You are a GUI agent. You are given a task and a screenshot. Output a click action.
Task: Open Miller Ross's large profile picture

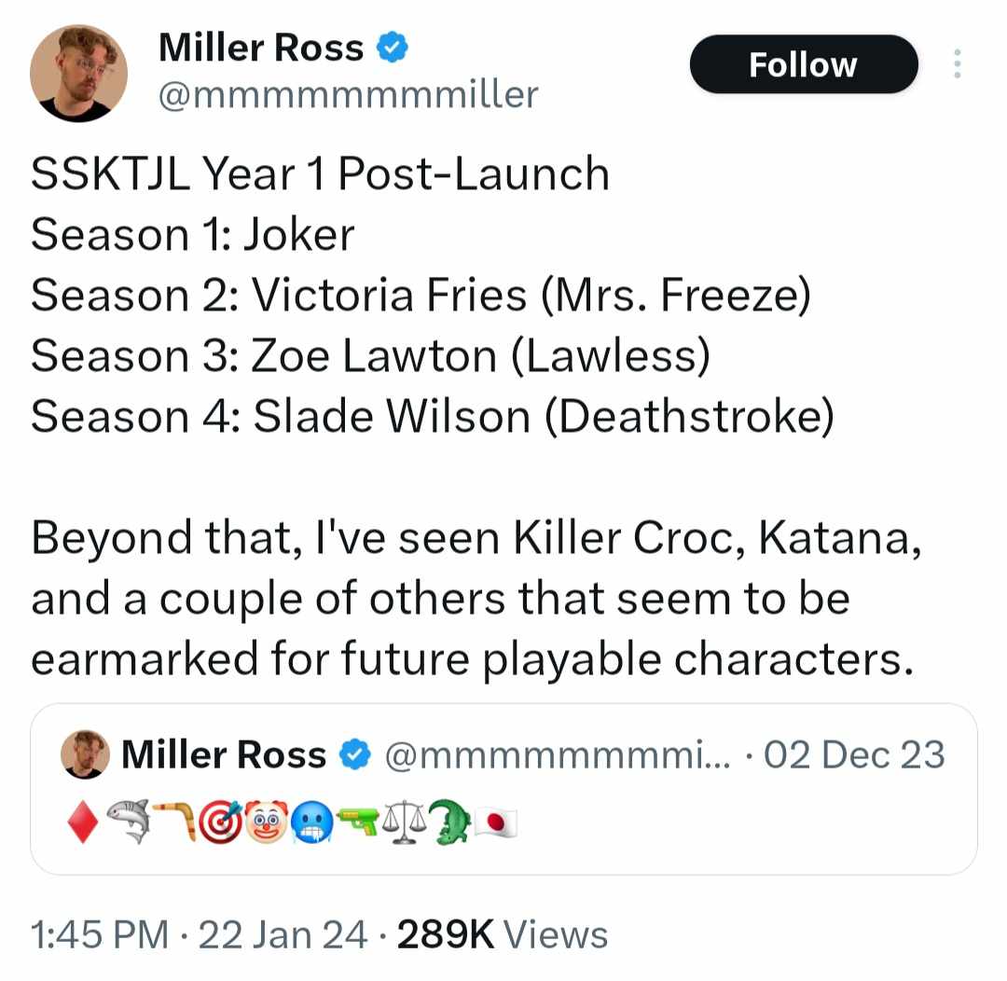click(x=78, y=74)
